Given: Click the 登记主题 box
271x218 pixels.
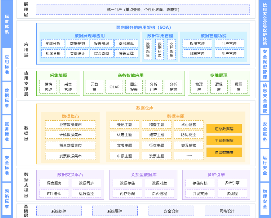Looking at the screenshot, I should 124,125.
